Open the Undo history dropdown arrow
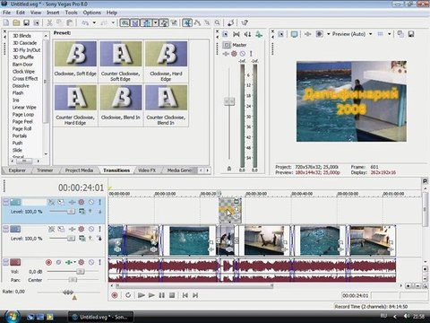Image resolution: width=430 pixels, height=323 pixels. [94, 22]
